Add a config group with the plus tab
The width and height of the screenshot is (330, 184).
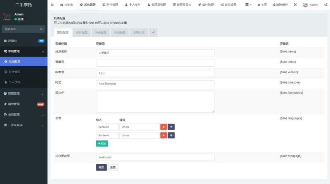coord(153,33)
